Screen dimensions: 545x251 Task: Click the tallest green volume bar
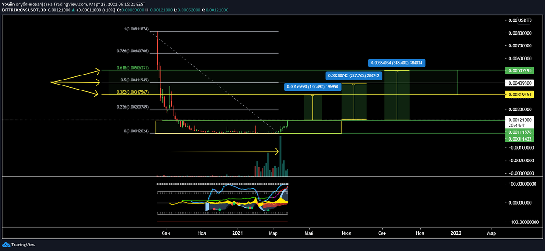[281, 156]
